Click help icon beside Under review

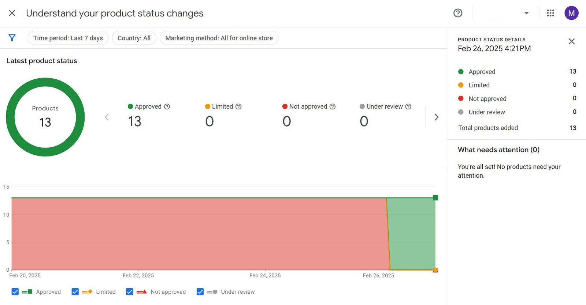coord(408,106)
